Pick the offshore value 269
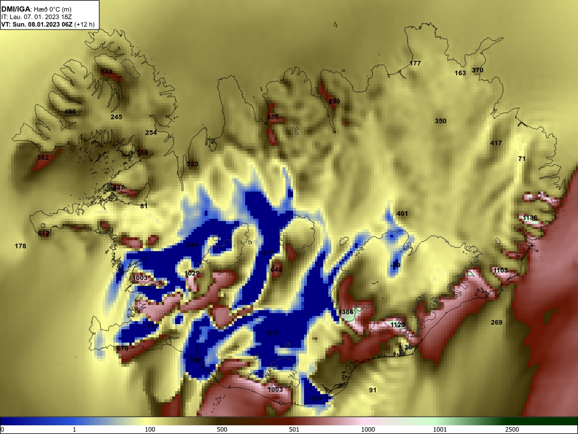This screenshot has height=434, width=578. coord(497,322)
